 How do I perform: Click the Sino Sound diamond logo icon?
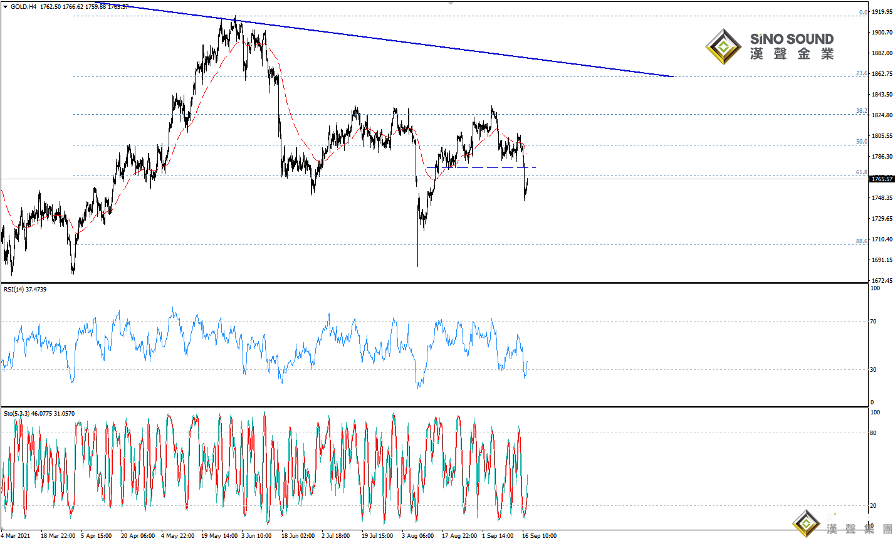tap(724, 47)
